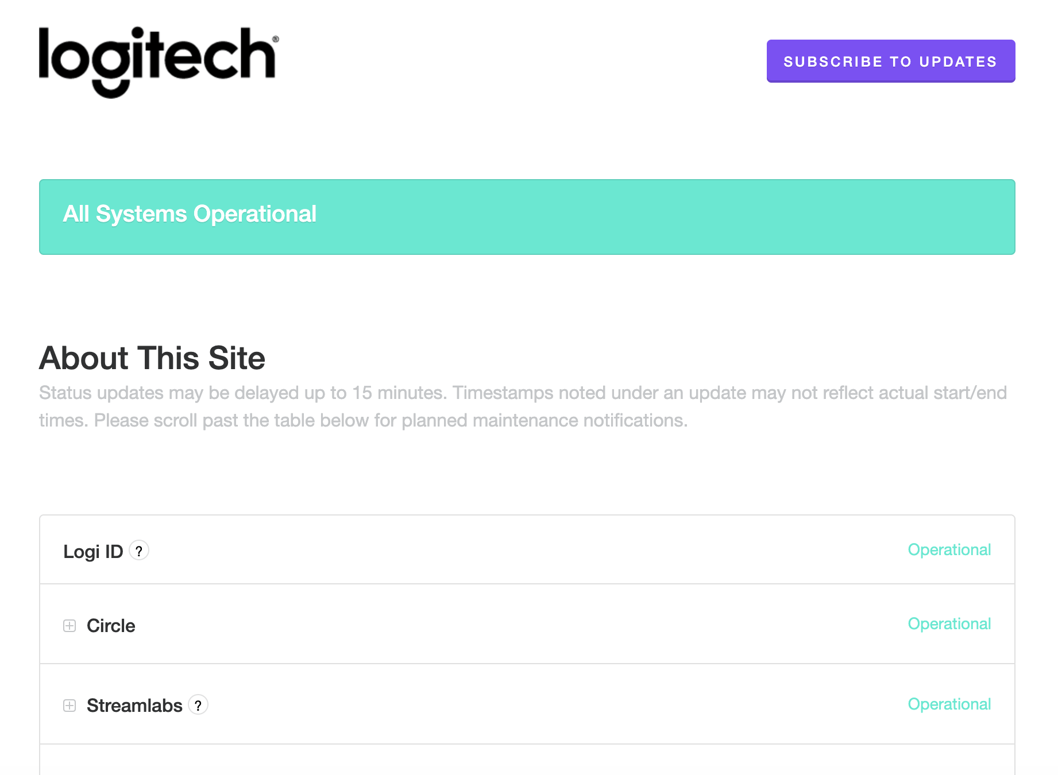Open the Logi ID help tooltip icon
Viewport: 1058px width, 775px height.
pyautogui.click(x=139, y=551)
